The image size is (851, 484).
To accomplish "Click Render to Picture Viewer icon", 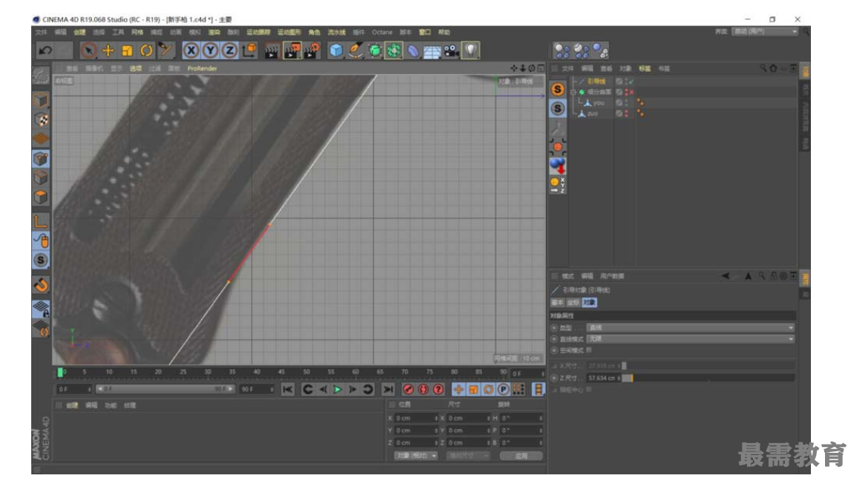I will tap(291, 50).
